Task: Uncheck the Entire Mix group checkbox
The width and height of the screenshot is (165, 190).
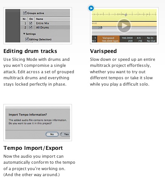Action: 31,23
